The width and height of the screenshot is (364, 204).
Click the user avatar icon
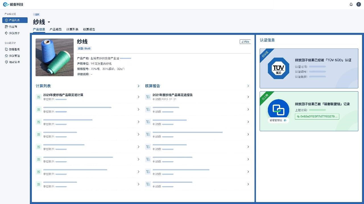point(359,4)
